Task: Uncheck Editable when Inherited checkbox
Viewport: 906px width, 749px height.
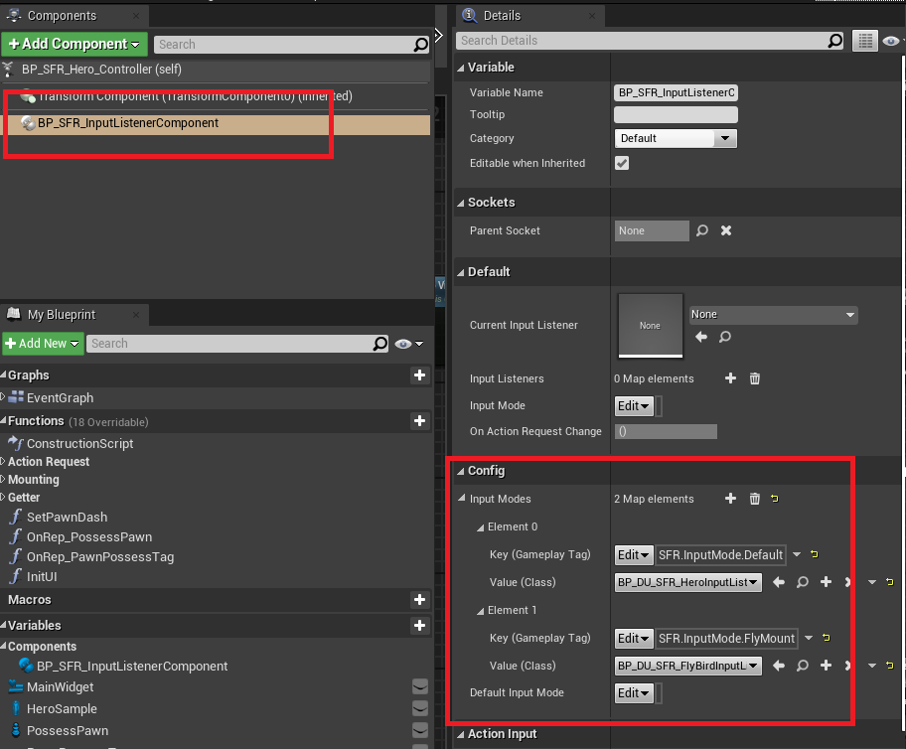Action: [x=622, y=163]
